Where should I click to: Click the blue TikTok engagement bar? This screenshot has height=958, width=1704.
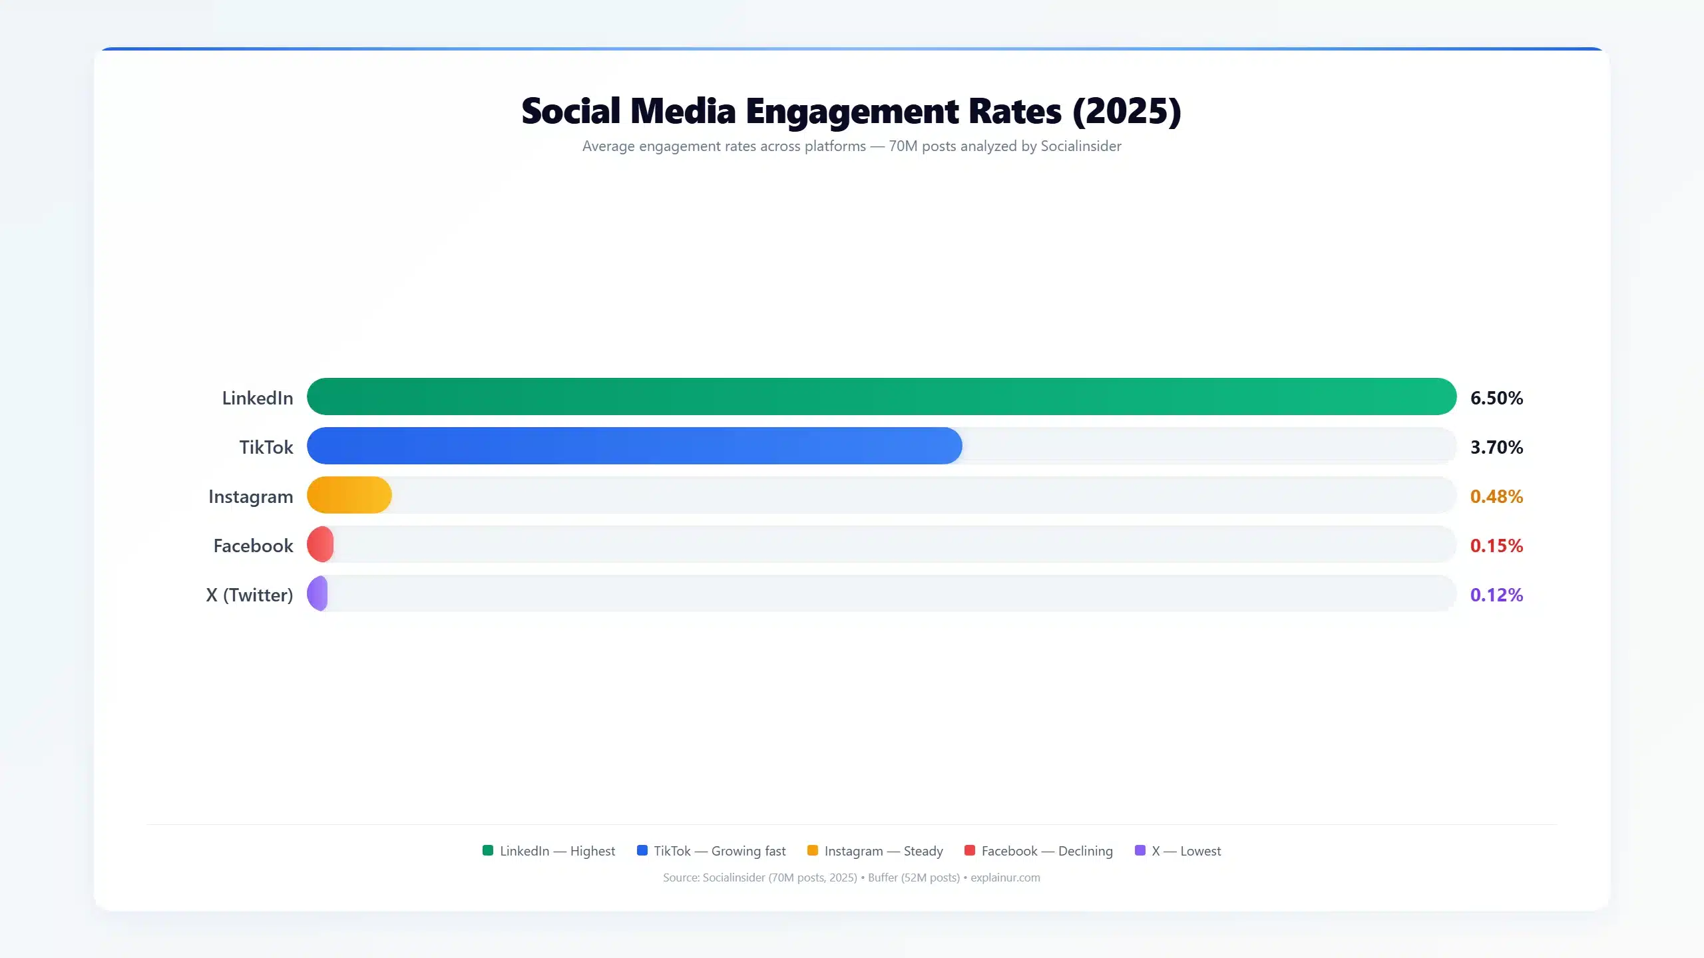coord(634,446)
